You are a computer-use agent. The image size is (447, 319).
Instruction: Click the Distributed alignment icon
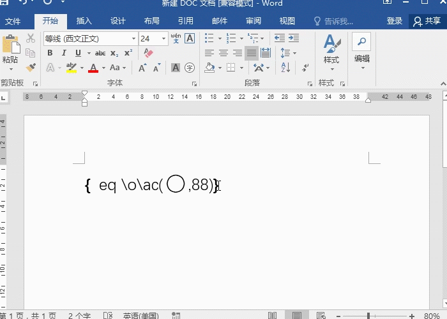coord(266,53)
